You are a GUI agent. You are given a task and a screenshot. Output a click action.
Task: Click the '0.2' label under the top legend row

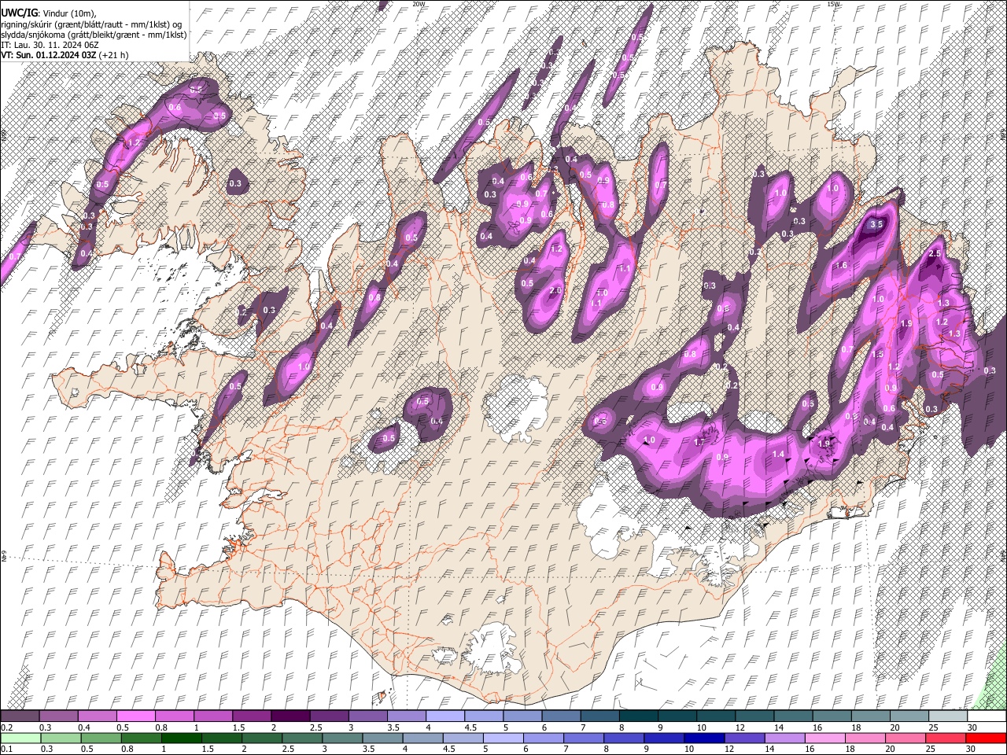pos(6,727)
